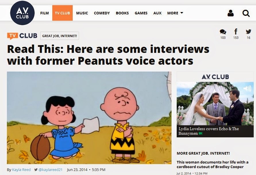Click the A.V. Club circular logo

22,13
